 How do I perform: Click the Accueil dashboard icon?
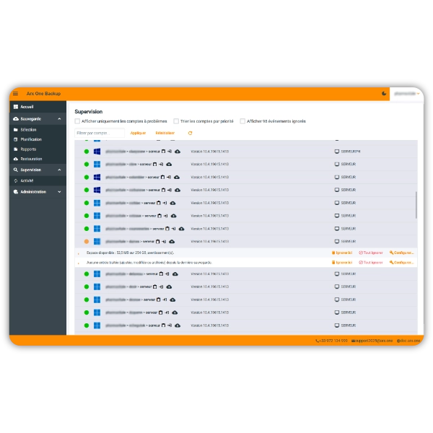[16, 107]
